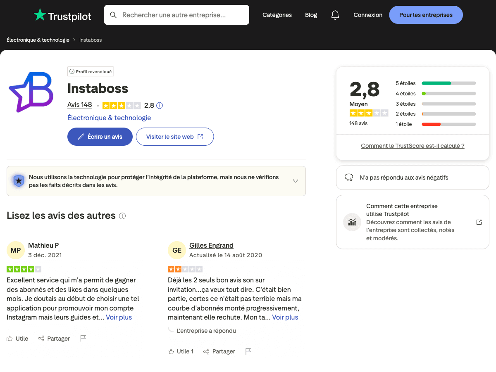
Task: Open the N'a pas répondu aux avis négatifs card
Action: [x=413, y=178]
